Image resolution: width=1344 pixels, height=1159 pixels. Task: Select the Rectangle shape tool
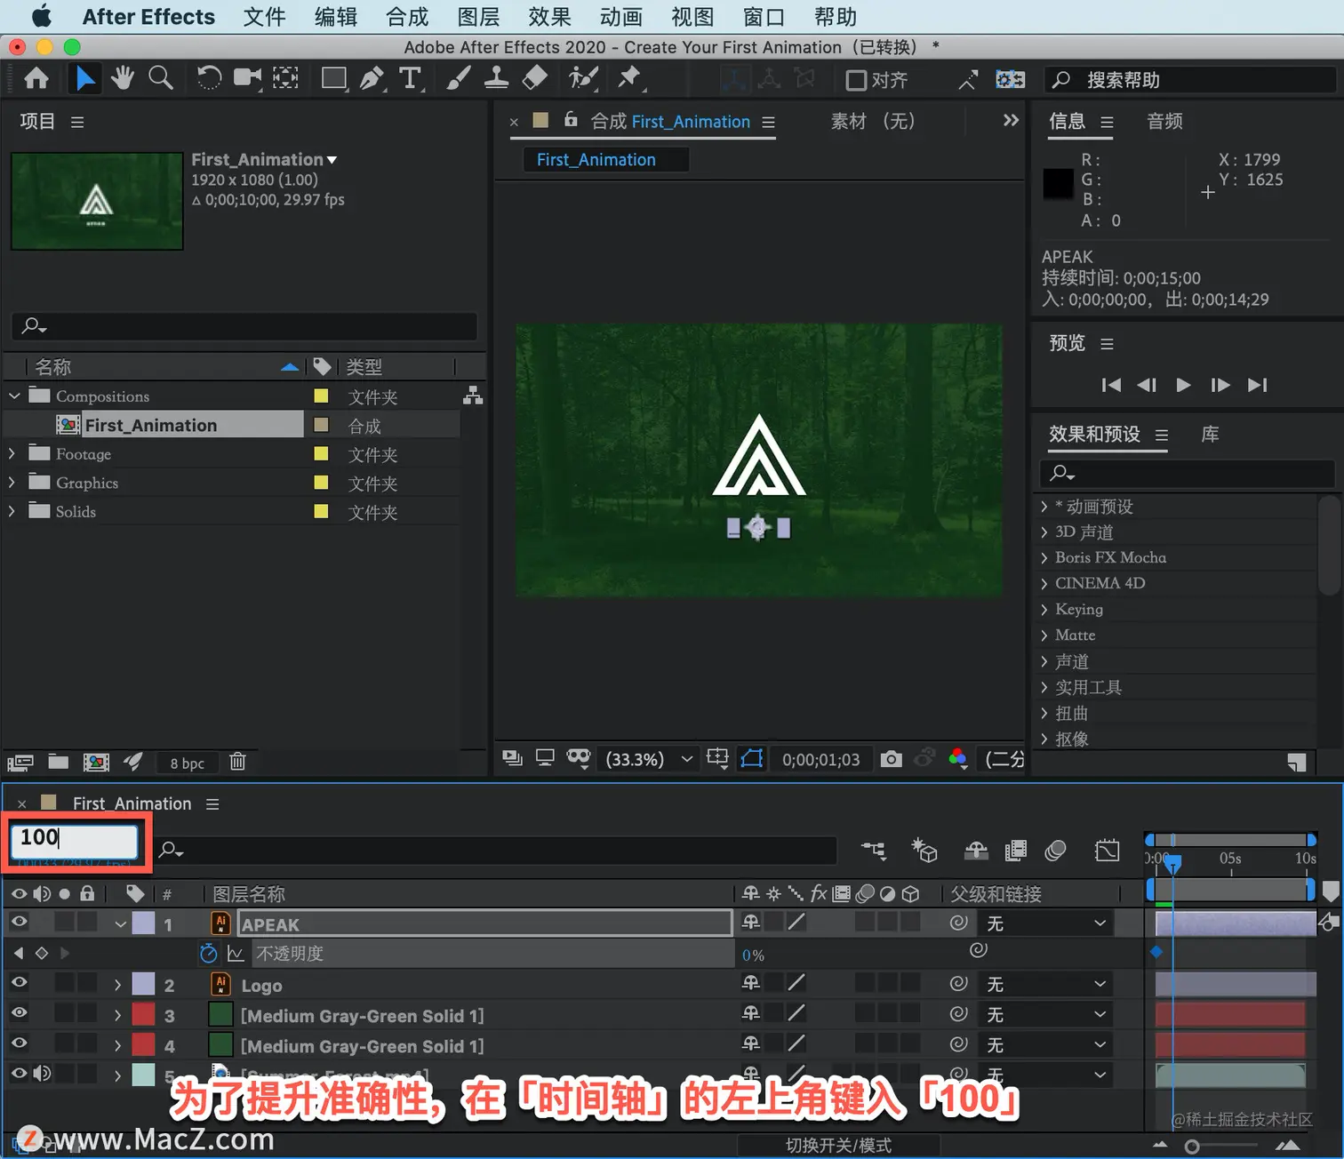point(334,79)
